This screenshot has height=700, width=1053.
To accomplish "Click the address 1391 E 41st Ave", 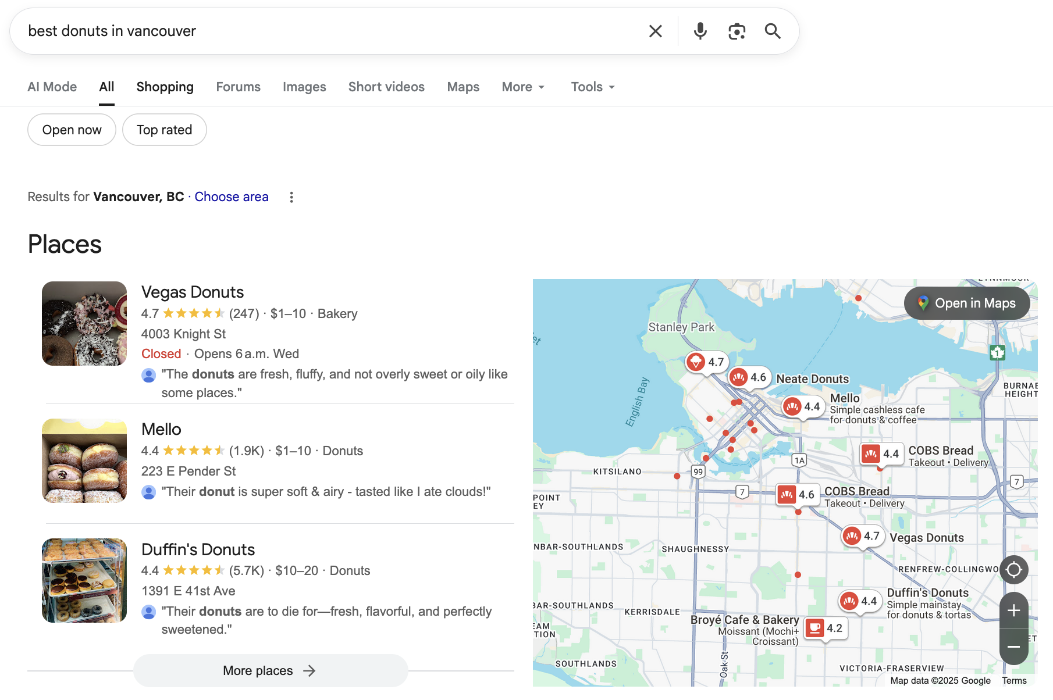I will tap(188, 591).
